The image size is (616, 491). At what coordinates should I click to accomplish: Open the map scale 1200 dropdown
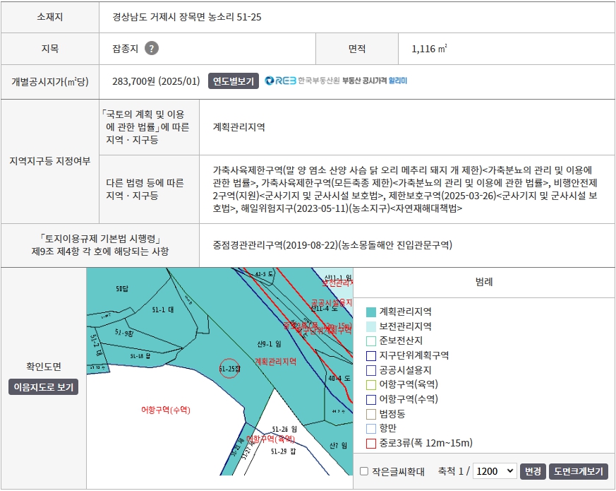(494, 471)
